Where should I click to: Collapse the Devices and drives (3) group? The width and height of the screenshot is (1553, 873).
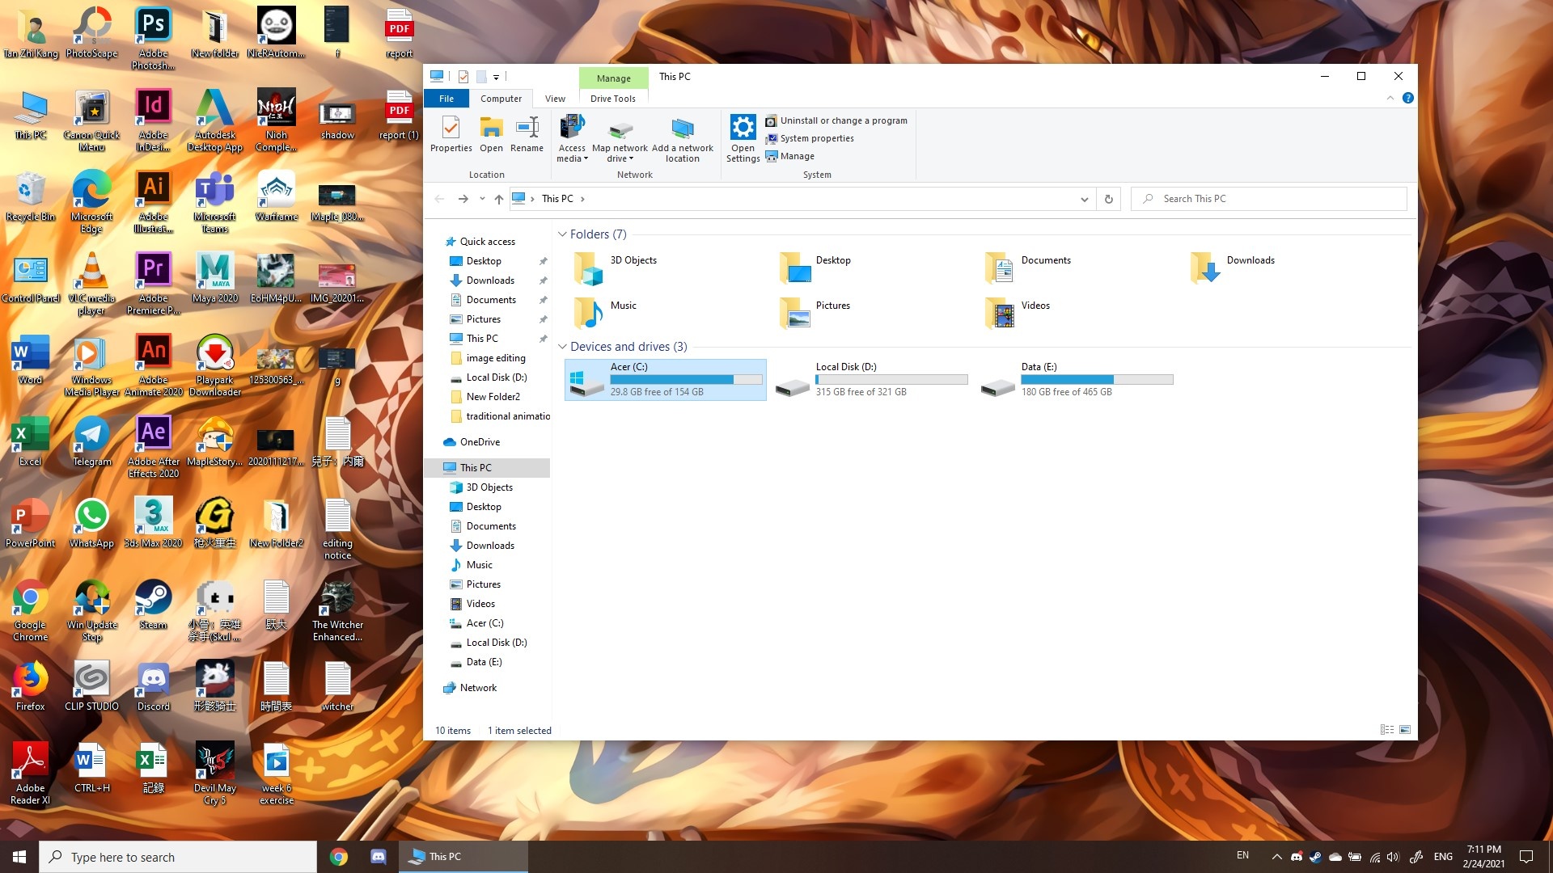(562, 347)
